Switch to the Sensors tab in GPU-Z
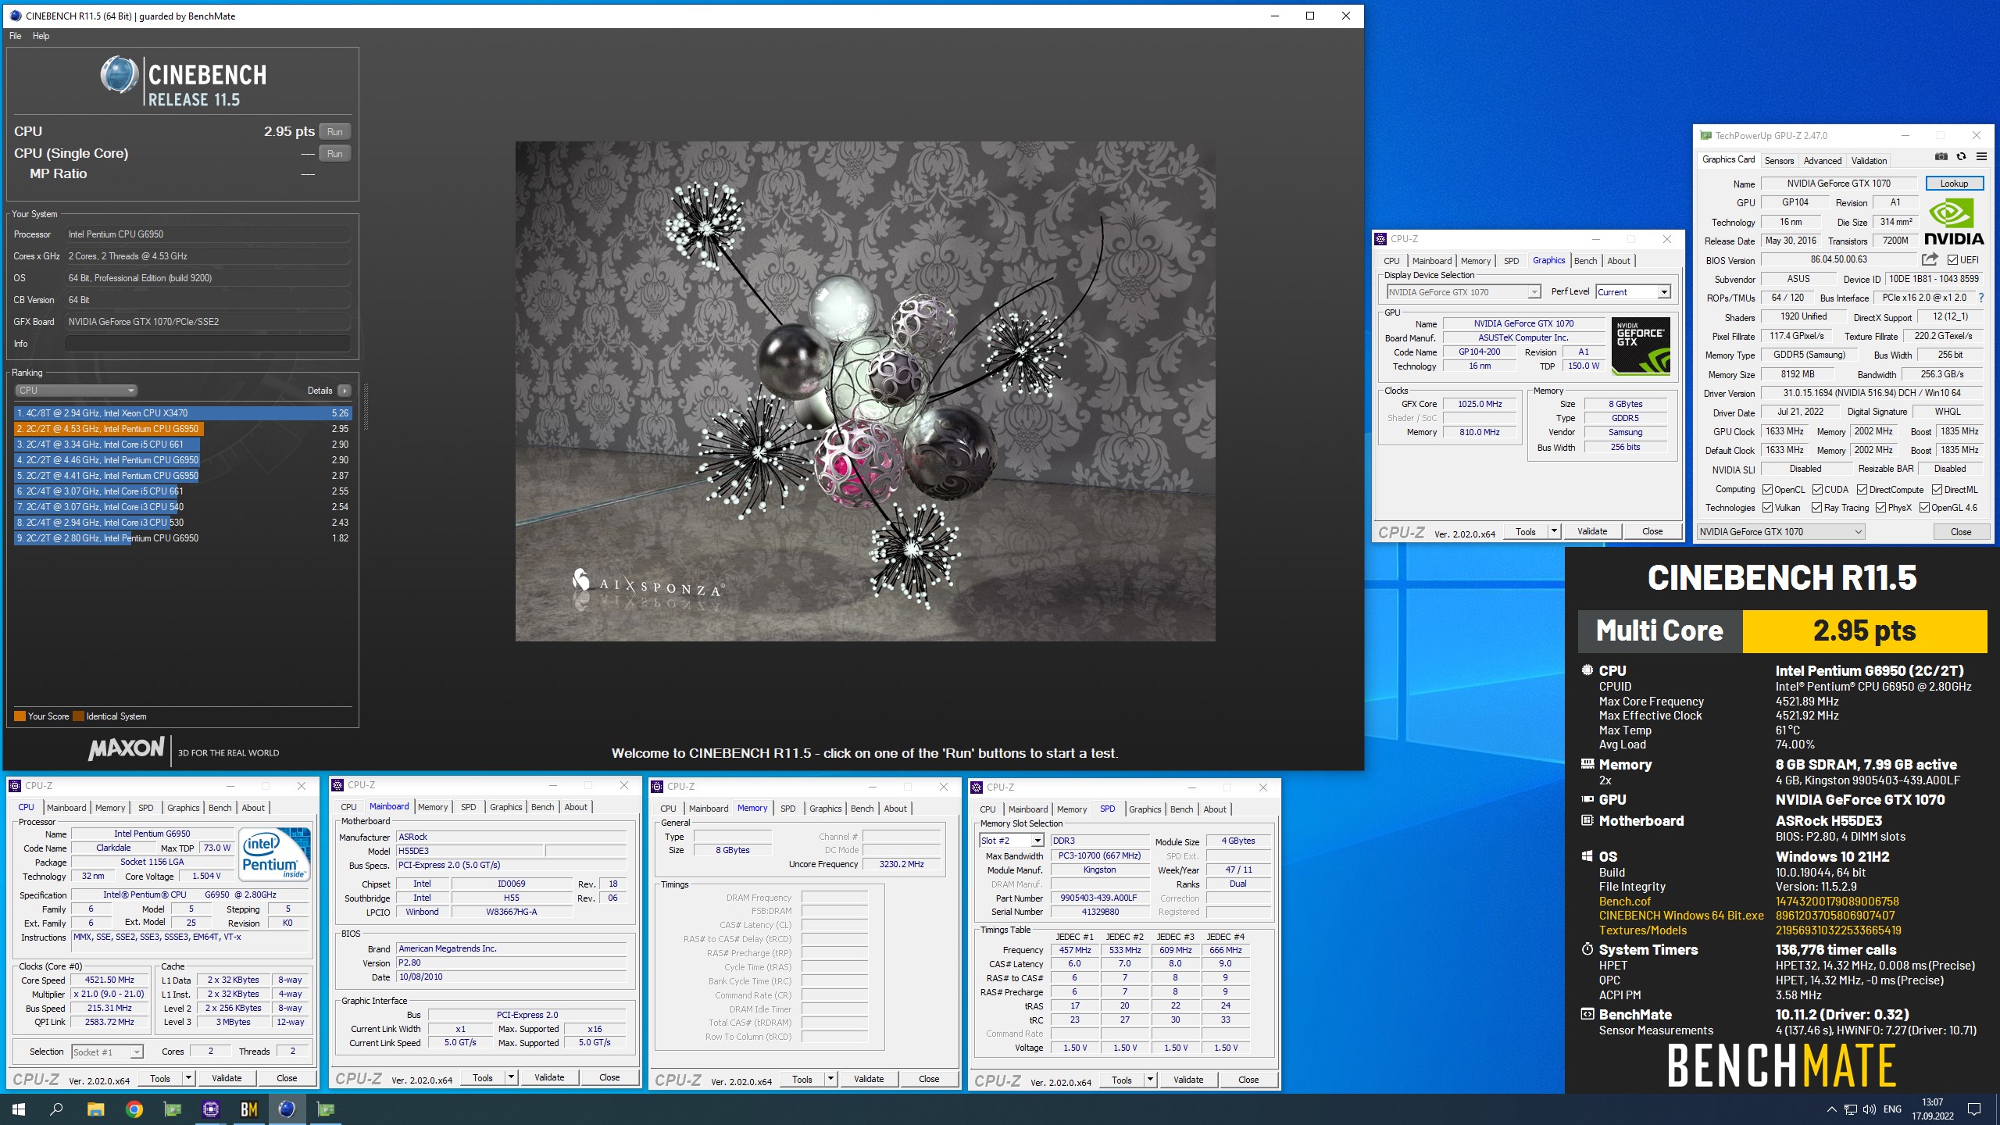The image size is (2000, 1125). click(x=1779, y=160)
